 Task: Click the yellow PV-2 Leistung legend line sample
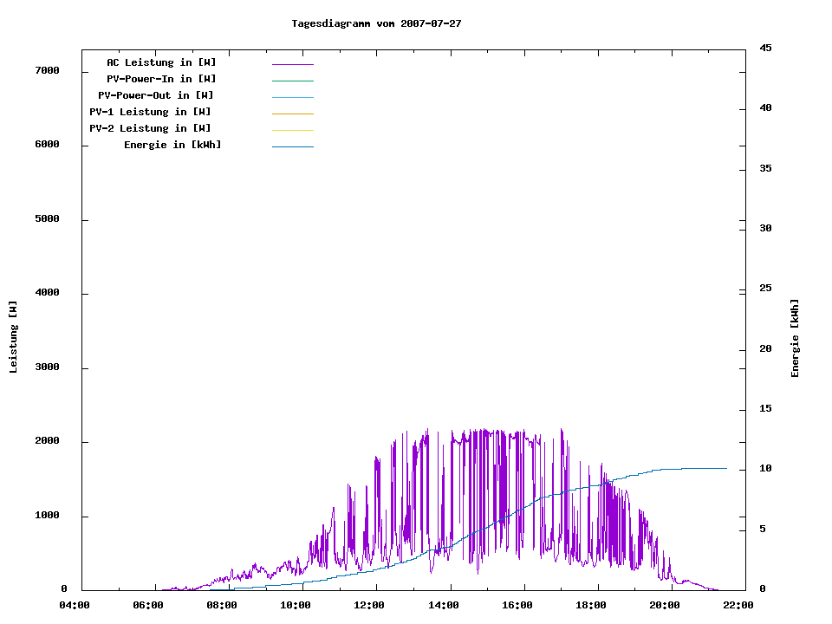tap(292, 130)
